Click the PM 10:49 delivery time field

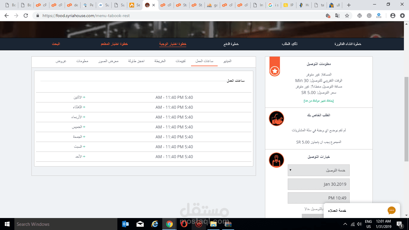coord(319,198)
